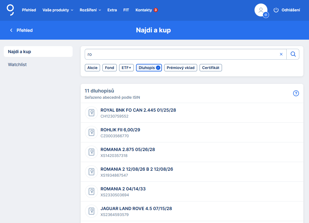
Task: Expand the Vaše produkty dropdown menu
Action: (58, 10)
